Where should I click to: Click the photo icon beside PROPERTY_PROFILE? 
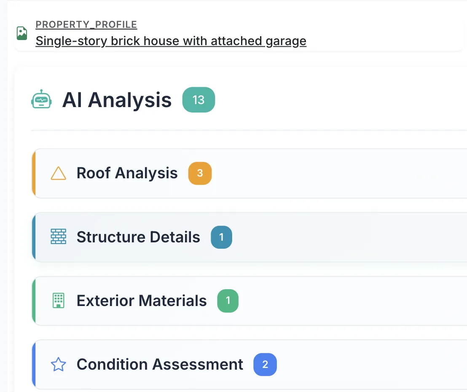point(22,32)
